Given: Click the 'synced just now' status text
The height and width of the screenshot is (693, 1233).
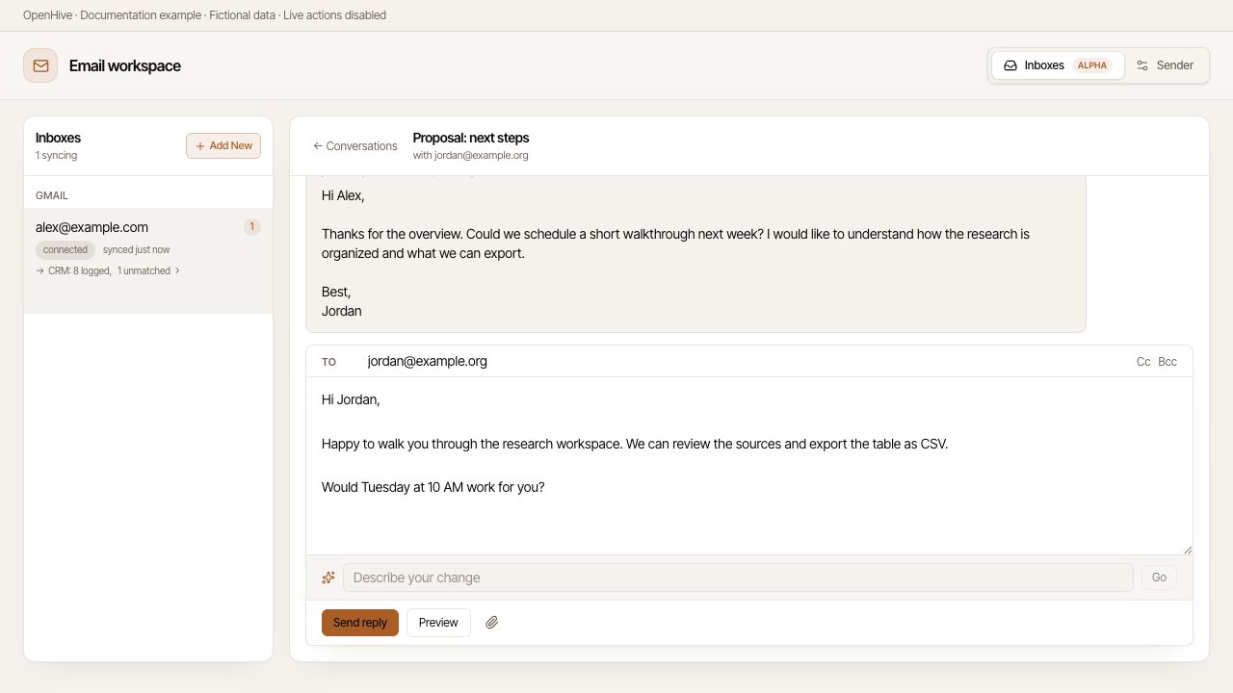Looking at the screenshot, I should click(137, 250).
